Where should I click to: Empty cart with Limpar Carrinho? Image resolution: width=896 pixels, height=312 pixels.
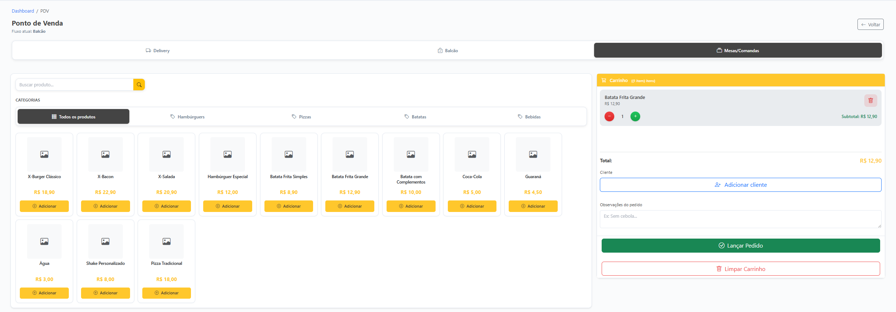[x=741, y=269]
